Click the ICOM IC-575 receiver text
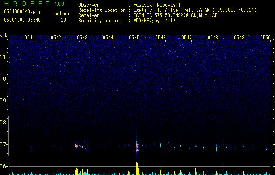This screenshot has width=275, height=175. click(x=175, y=15)
